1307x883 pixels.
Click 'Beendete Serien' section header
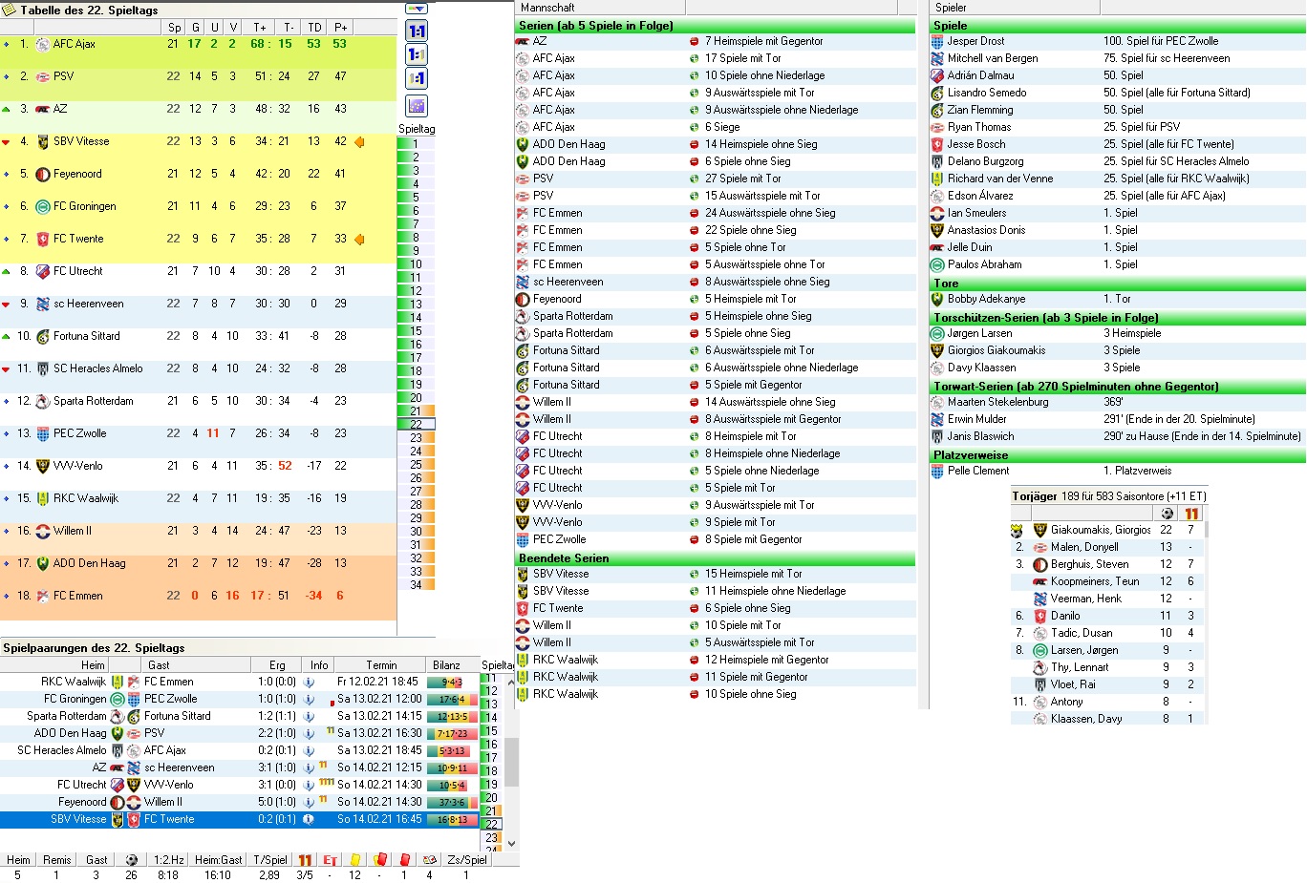(x=716, y=558)
